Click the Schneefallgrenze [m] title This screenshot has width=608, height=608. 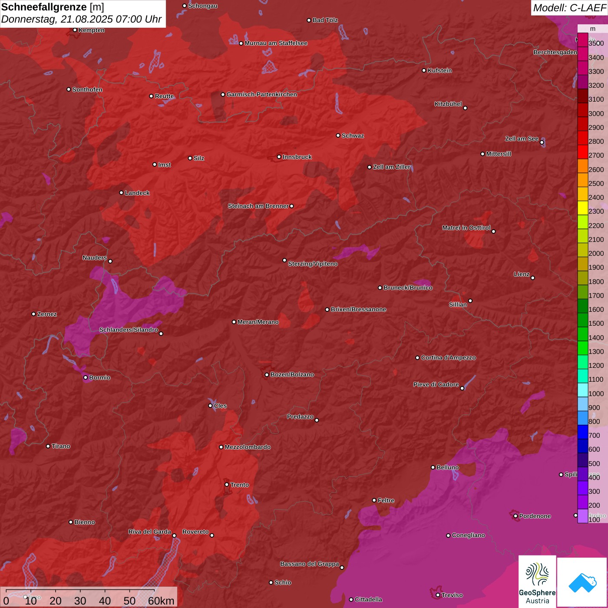(x=53, y=7)
